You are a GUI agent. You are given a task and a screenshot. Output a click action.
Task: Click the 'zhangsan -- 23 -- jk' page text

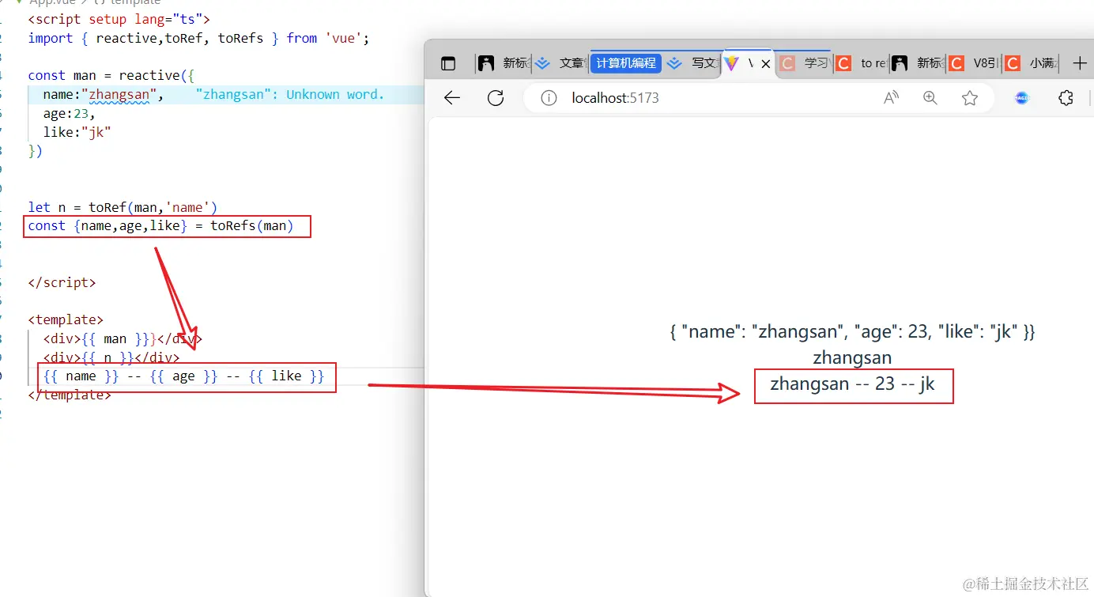pos(852,384)
